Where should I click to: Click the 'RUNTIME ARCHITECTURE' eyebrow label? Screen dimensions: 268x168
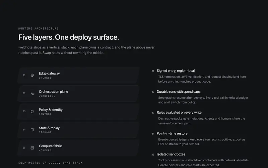[39, 29]
